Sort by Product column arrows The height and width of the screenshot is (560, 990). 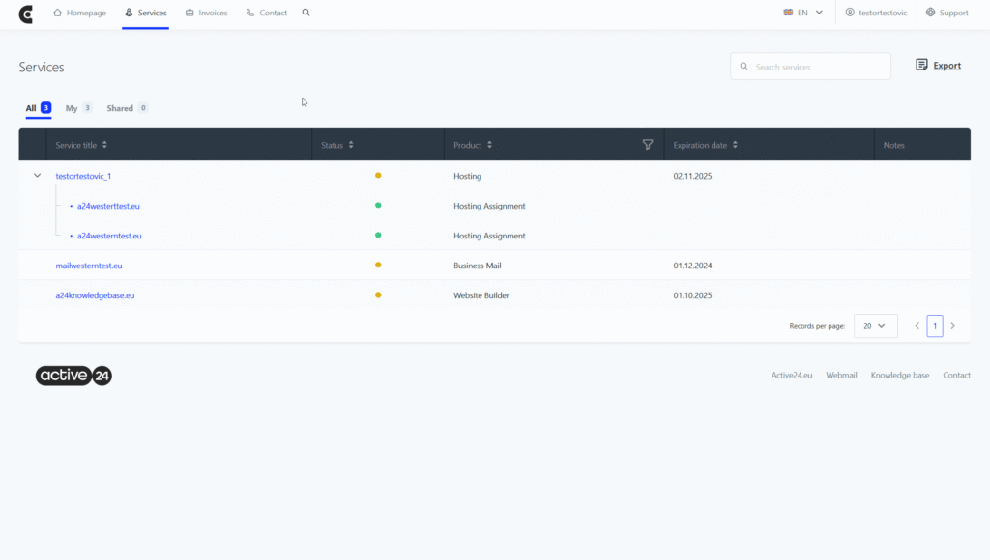(x=489, y=145)
